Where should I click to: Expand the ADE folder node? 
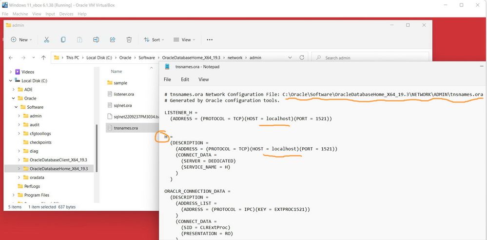[13, 90]
